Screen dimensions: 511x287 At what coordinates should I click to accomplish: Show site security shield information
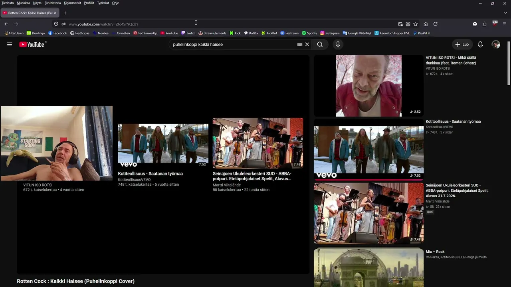click(x=56, y=24)
